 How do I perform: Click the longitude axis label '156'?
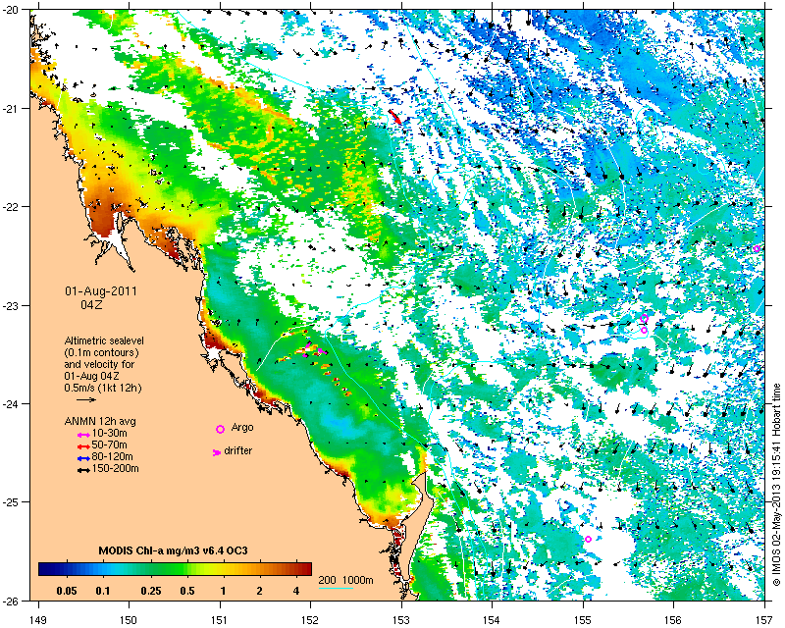674,620
